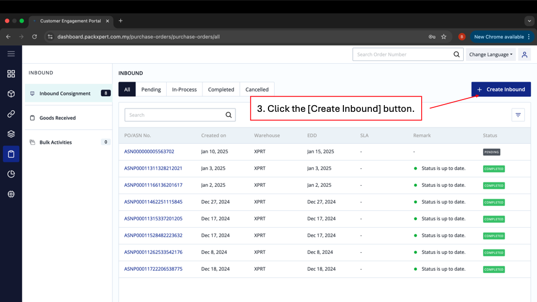Click the Remark column header
Viewport: 537px width, 302px height.
422,135
